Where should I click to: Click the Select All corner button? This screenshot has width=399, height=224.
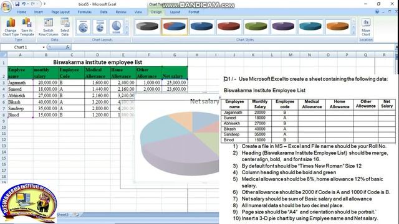tap(4, 55)
